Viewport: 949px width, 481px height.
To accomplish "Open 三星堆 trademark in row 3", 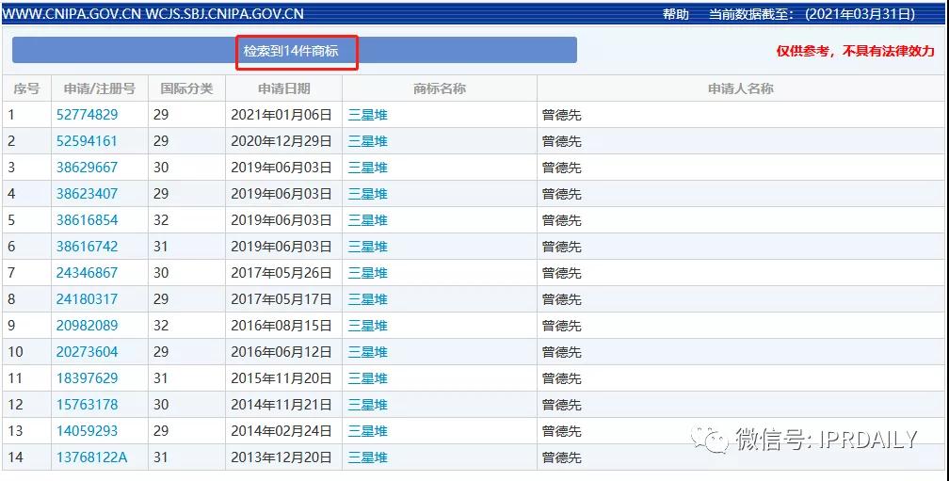I will tap(367, 167).
